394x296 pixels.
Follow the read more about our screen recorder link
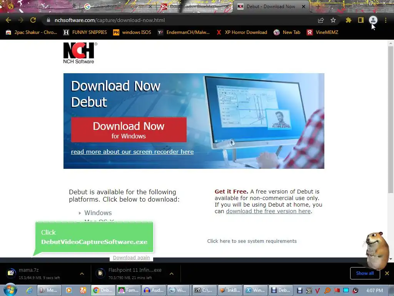pyautogui.click(x=132, y=152)
